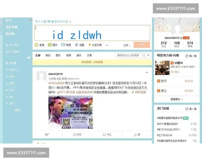Select the 时事 sidebar group
Image resolution: width=202 pixels, height=161 pixels.
[11, 76]
